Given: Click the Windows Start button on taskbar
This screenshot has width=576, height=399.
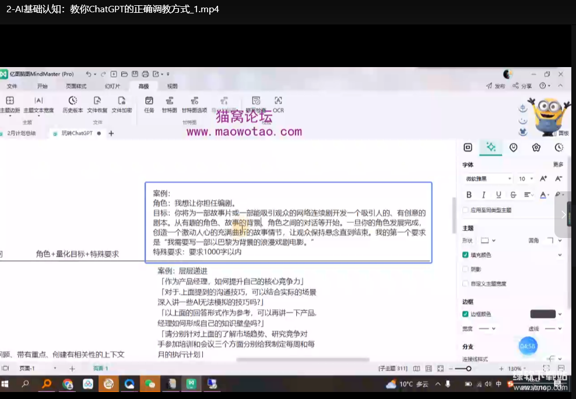Looking at the screenshot, I should tap(6, 384).
